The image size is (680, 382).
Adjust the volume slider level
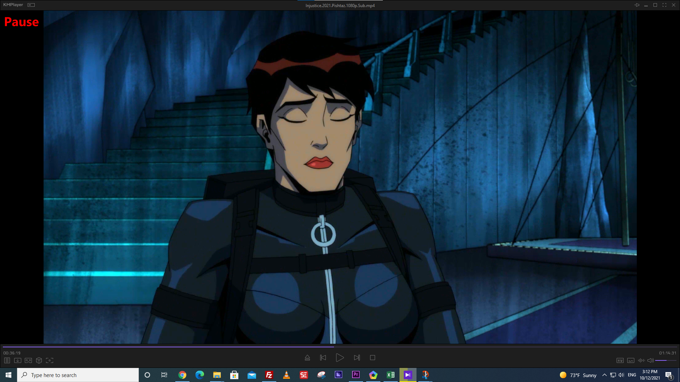coord(665,360)
